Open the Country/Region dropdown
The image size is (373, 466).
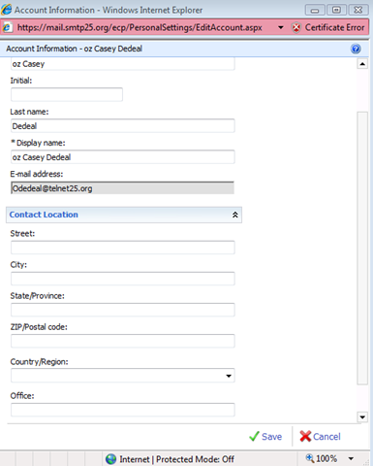[229, 376]
